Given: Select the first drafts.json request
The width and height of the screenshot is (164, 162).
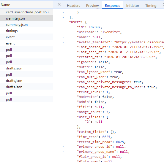Looking at the screenshot, I should pos(26,68).
